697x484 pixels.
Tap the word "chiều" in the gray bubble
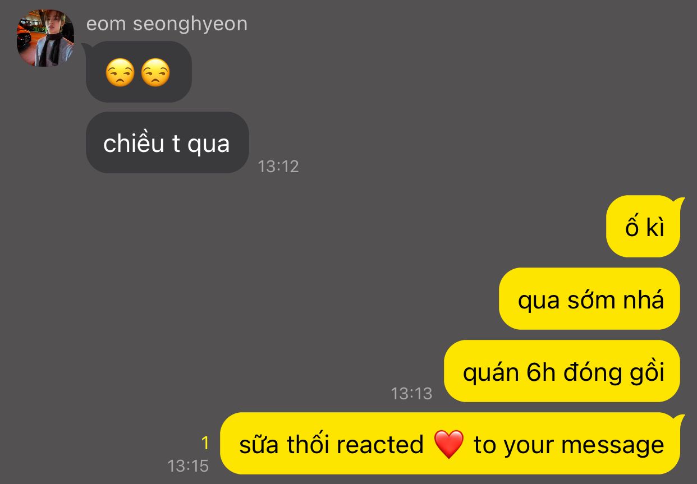coord(135,143)
